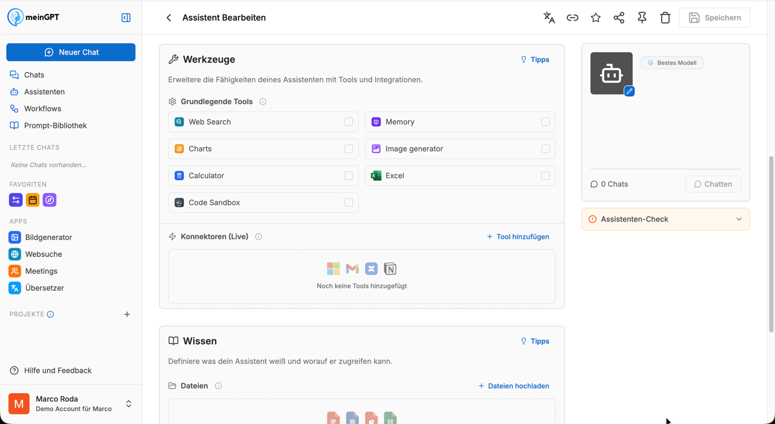
Task: Start a Neuer Chat
Action: (71, 52)
